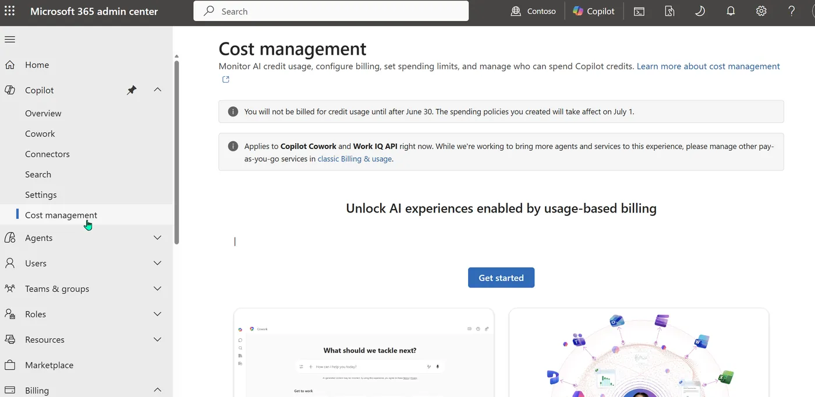The width and height of the screenshot is (815, 397).
Task: Click info icon on Copilot Cowork banner
Action: click(x=233, y=146)
